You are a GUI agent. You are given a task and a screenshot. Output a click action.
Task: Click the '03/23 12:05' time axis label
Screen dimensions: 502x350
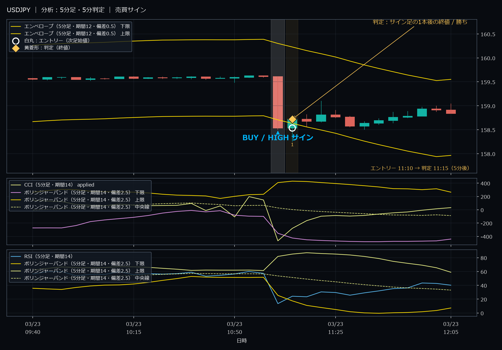click(451, 328)
